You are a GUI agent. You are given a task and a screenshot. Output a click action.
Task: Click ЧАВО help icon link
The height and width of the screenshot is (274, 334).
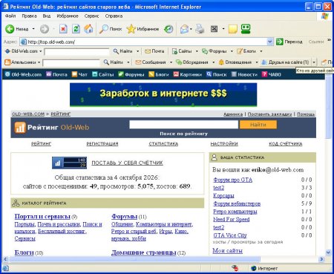coord(272,74)
